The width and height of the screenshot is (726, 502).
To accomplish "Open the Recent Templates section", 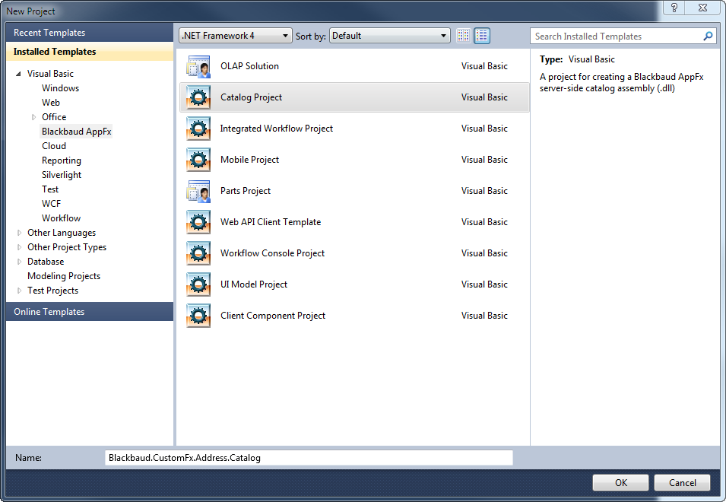I will point(90,33).
